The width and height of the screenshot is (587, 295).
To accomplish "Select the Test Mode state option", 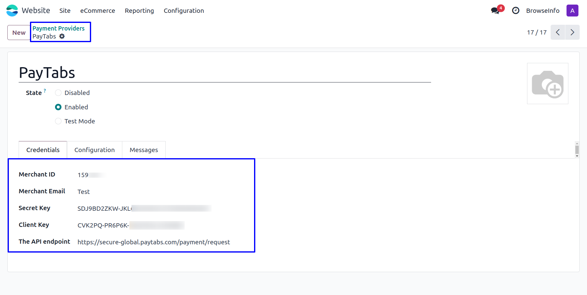I will click(58, 121).
